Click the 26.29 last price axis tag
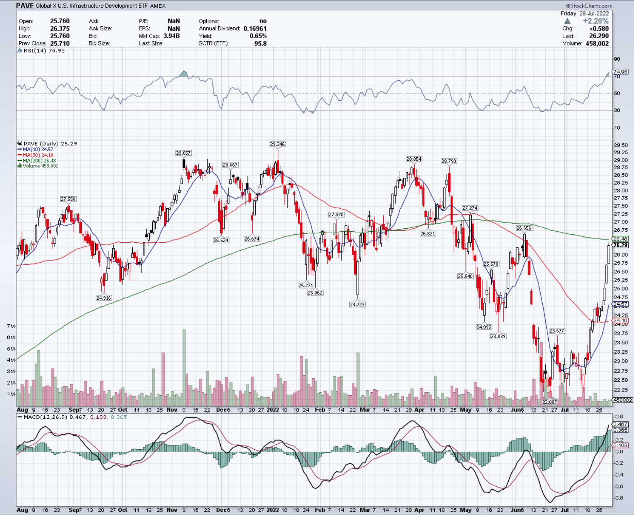Image resolution: width=634 pixels, height=516 pixels. [621, 245]
